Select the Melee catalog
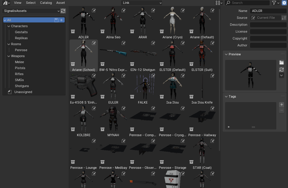This screenshot has width=288, height=188. point(20,62)
